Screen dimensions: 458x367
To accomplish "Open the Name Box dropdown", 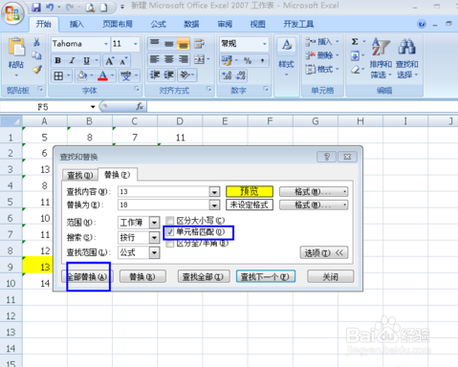I will (93, 107).
